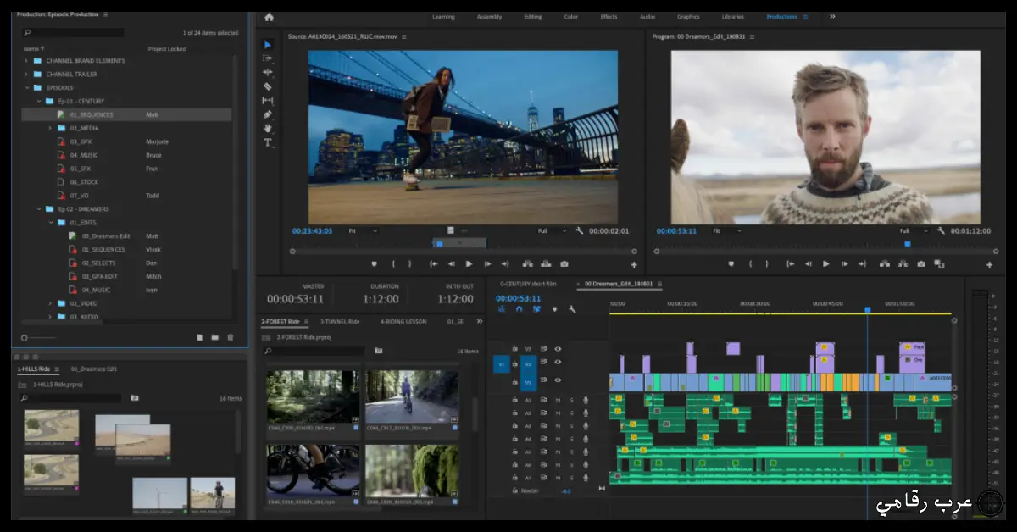The width and height of the screenshot is (1017, 532).
Task: Mute audio track A1
Action: click(558, 398)
